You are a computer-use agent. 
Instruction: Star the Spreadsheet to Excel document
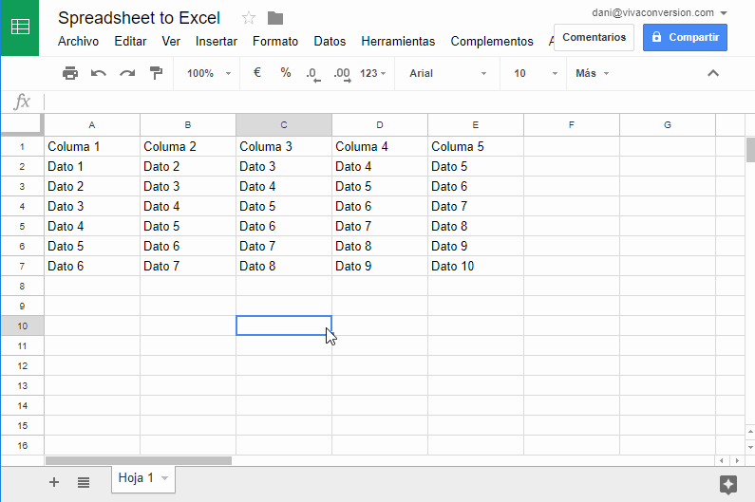(249, 18)
